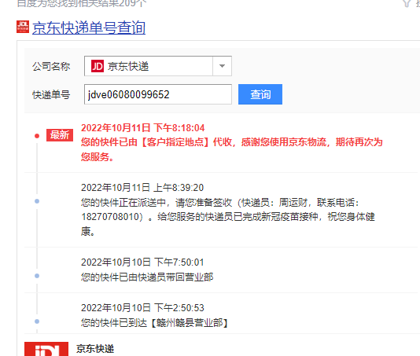Click the 最新 red badge
The image size is (420, 356).
60,135
